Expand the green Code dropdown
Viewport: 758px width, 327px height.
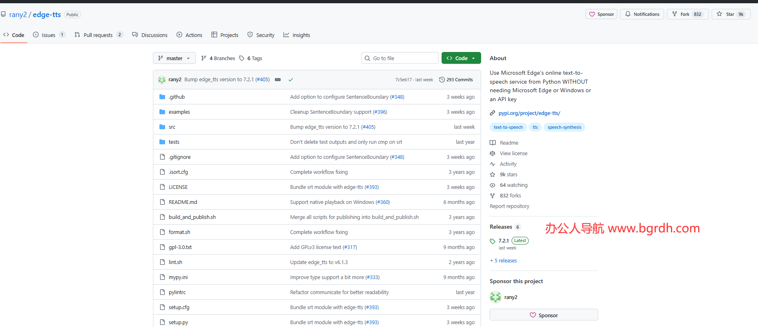click(461, 58)
